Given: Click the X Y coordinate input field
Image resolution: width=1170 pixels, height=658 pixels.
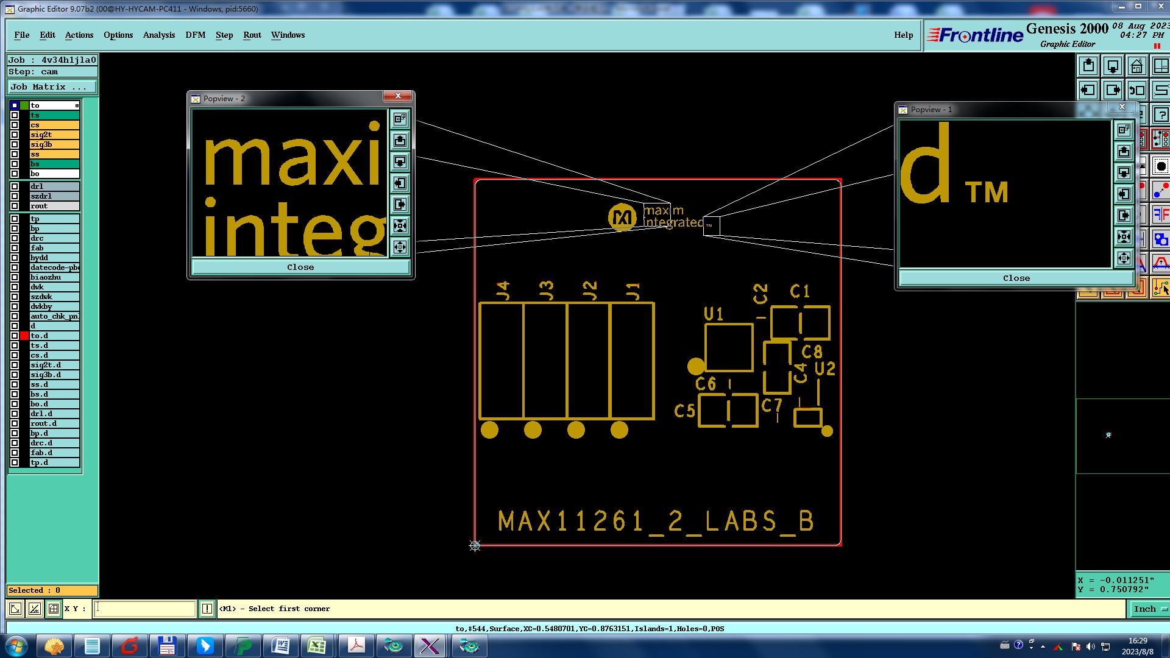Looking at the screenshot, I should click(144, 609).
